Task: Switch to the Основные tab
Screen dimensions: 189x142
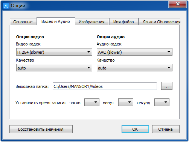Action: coord(23,22)
